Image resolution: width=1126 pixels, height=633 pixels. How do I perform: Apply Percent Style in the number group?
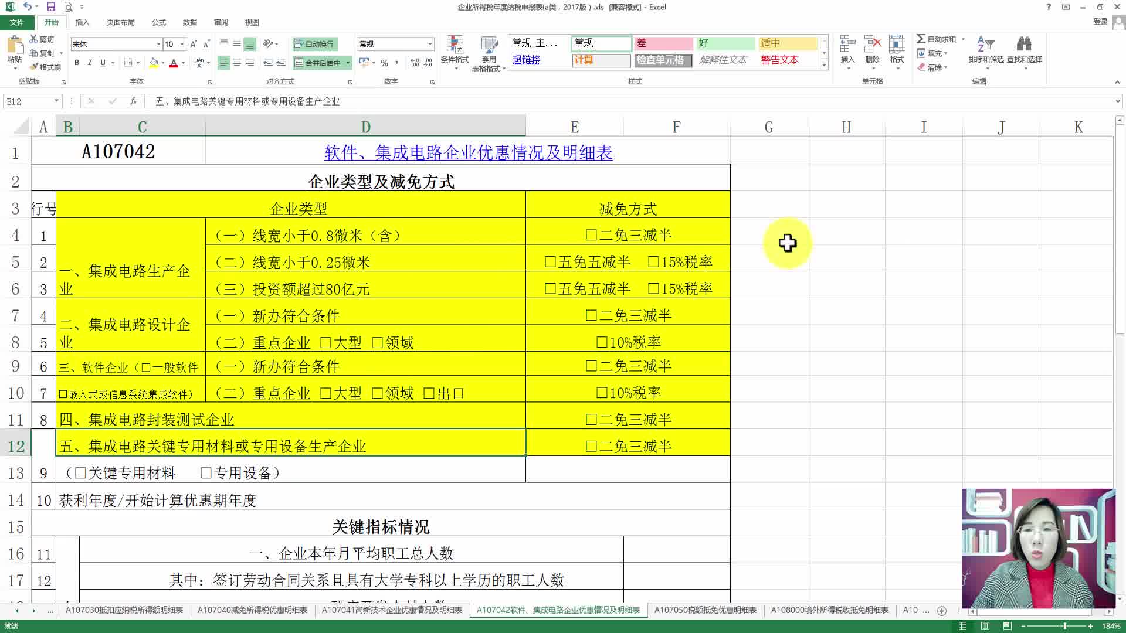point(384,61)
